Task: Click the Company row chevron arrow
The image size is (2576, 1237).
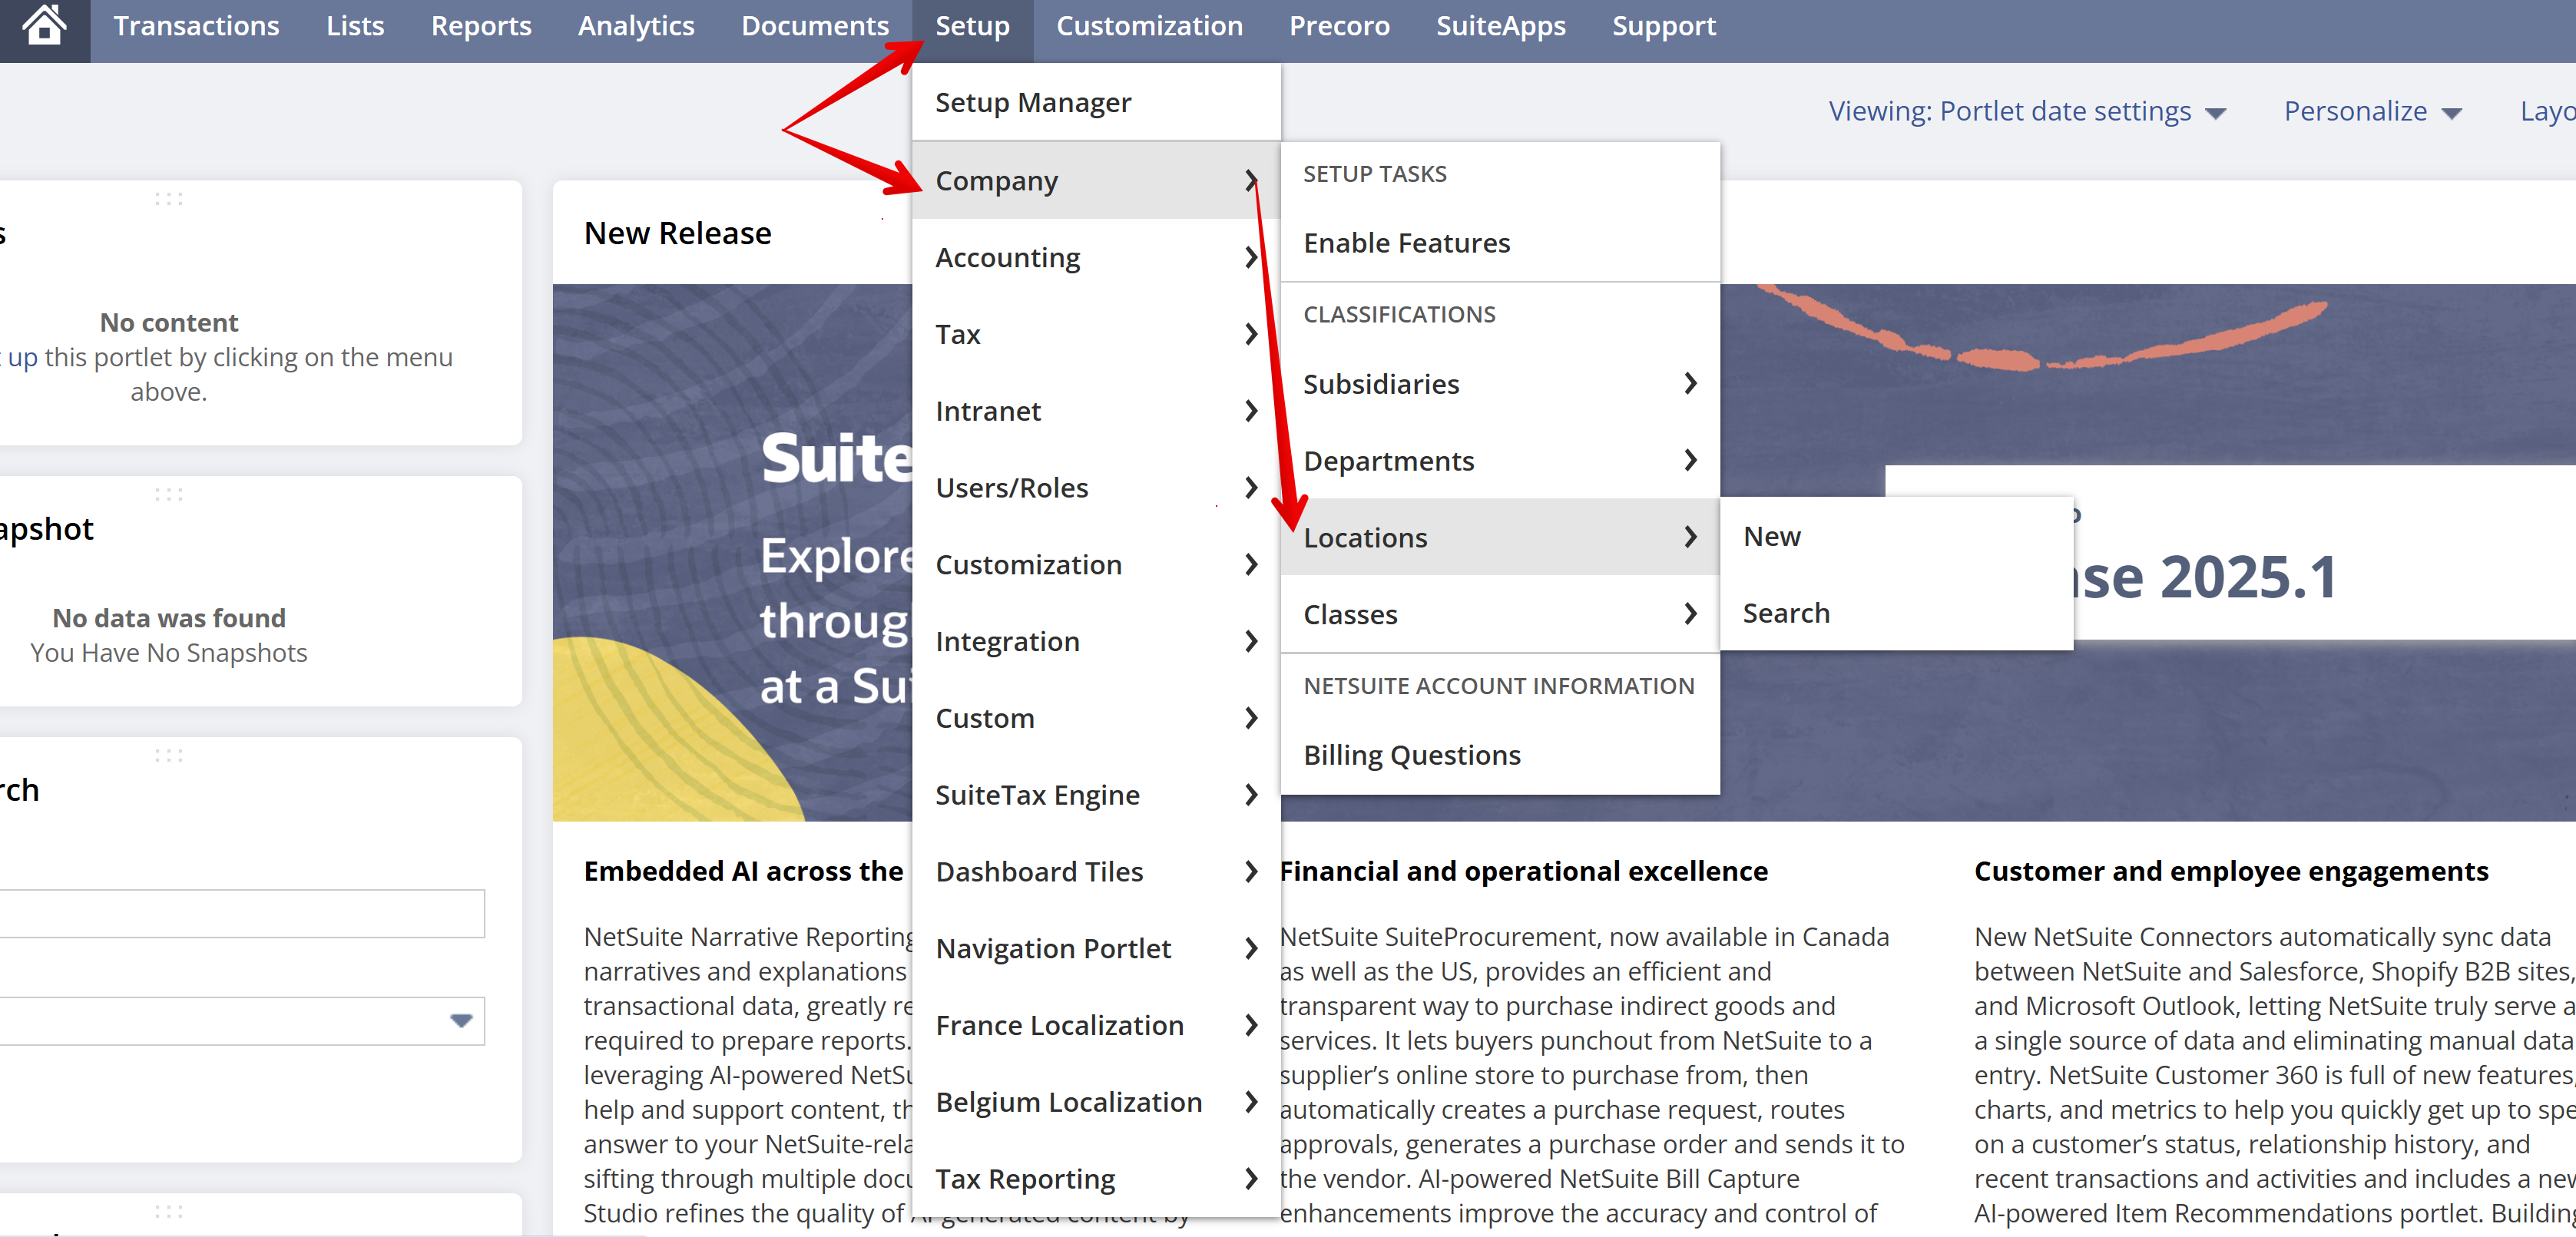Action: point(1251,181)
